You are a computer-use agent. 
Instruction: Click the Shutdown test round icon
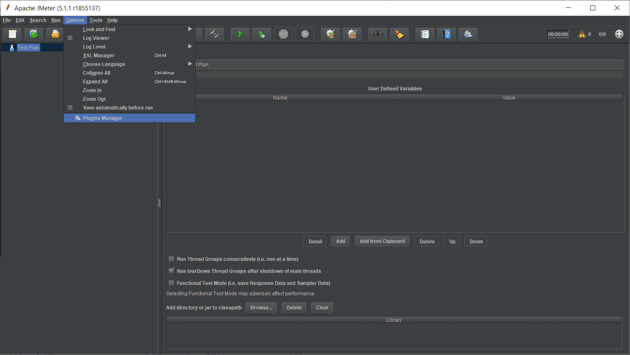click(x=305, y=34)
